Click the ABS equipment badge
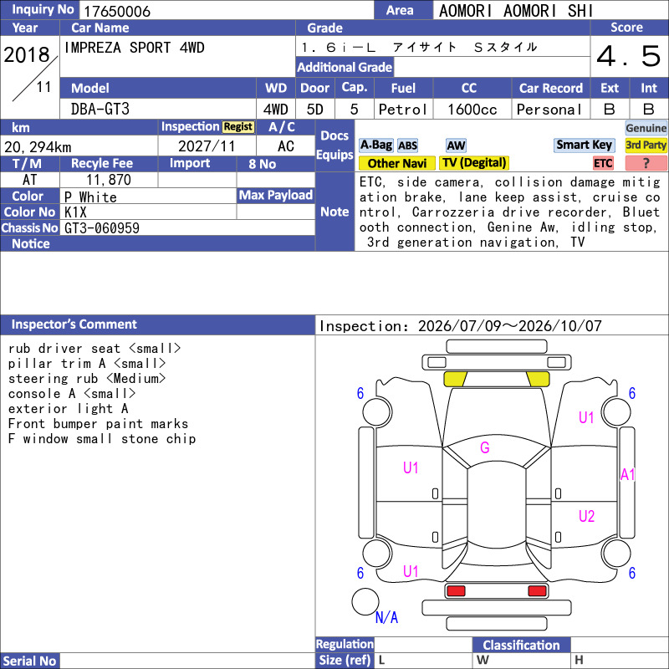Image resolution: width=669 pixels, height=669 pixels. tap(407, 146)
